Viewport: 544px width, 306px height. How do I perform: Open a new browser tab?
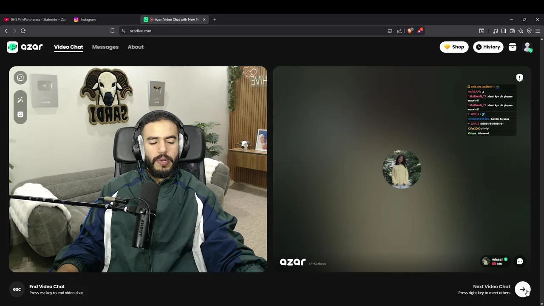215,20
